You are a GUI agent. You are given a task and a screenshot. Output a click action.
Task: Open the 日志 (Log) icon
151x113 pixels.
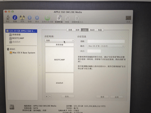pyautogui.click(x=128, y=18)
